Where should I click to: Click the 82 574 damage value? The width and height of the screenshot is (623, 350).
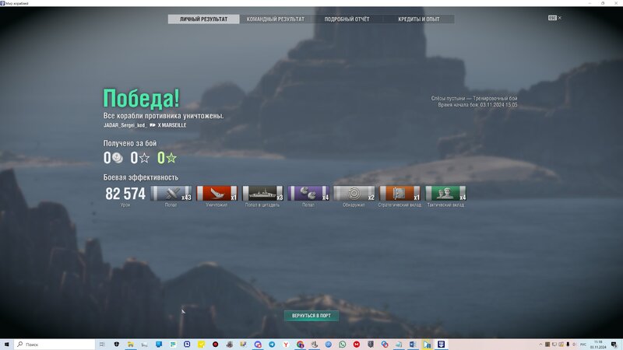click(125, 194)
